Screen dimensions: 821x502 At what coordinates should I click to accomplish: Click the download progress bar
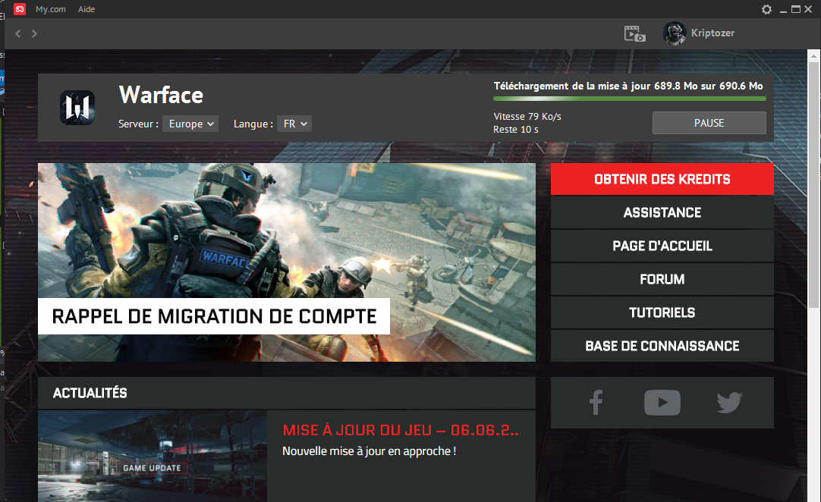coord(629,99)
